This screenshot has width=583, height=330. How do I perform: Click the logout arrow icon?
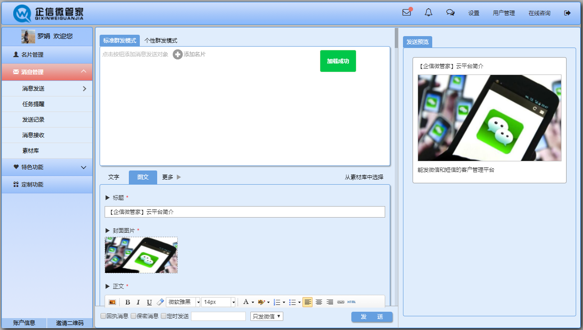(567, 13)
